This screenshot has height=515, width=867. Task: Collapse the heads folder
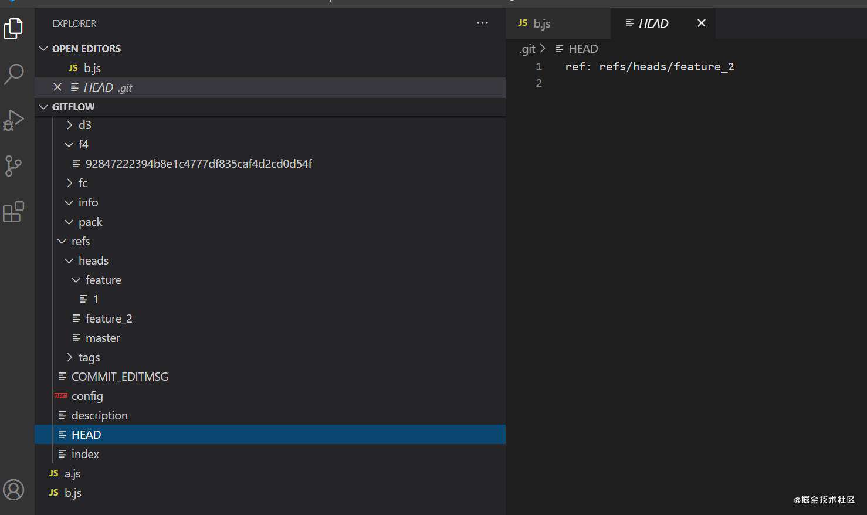click(270, 260)
